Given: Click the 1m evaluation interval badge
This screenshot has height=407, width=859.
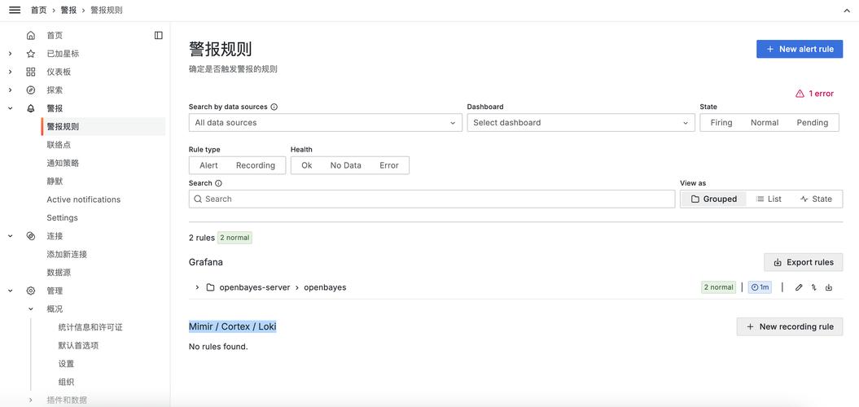Looking at the screenshot, I should click(x=760, y=287).
